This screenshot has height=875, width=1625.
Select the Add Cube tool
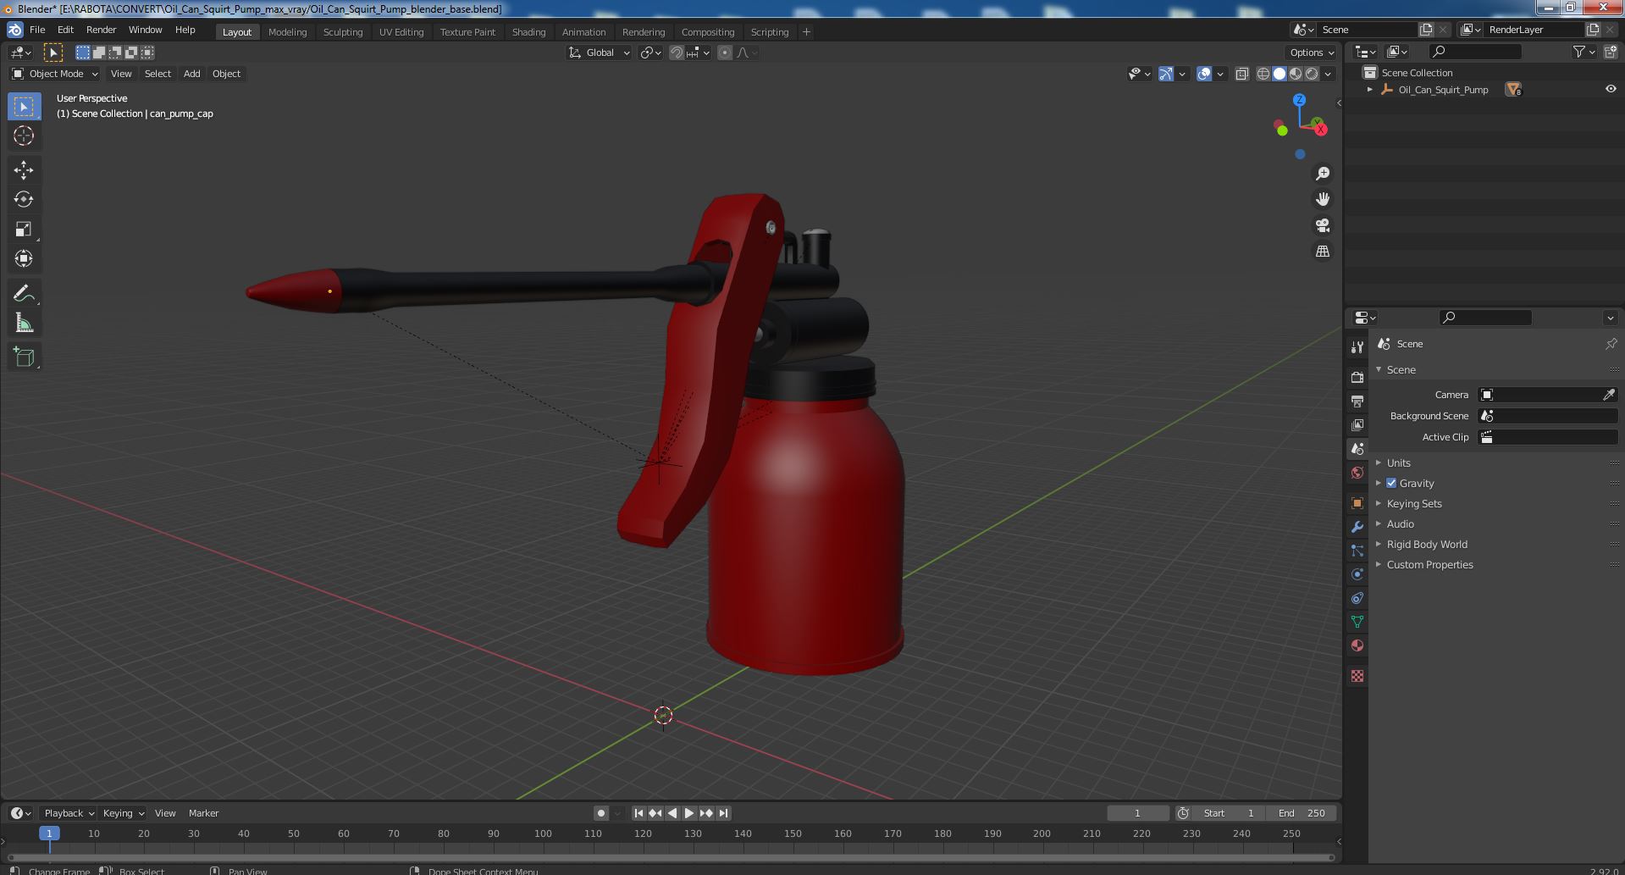[24, 357]
